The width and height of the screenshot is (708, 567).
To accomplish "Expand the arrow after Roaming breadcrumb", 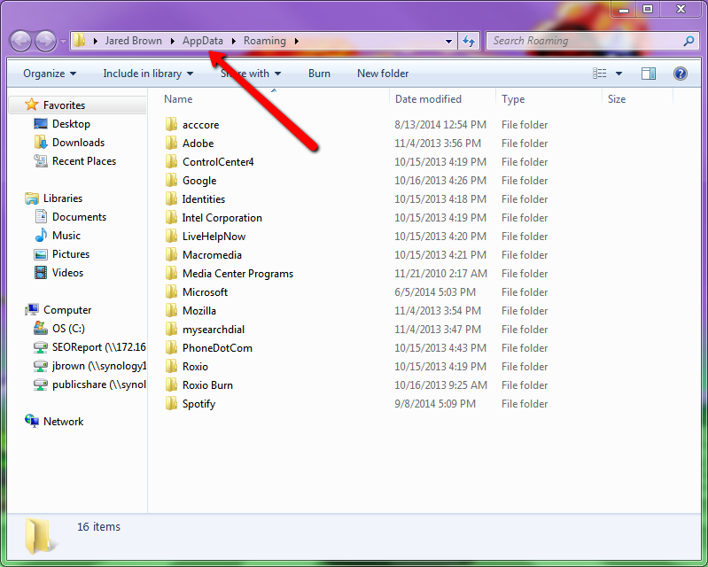I will click(297, 41).
